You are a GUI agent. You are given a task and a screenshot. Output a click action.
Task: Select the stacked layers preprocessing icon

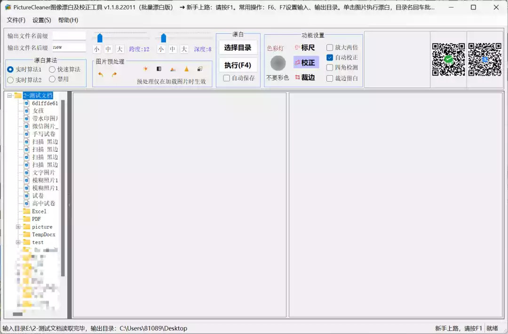tap(200, 69)
